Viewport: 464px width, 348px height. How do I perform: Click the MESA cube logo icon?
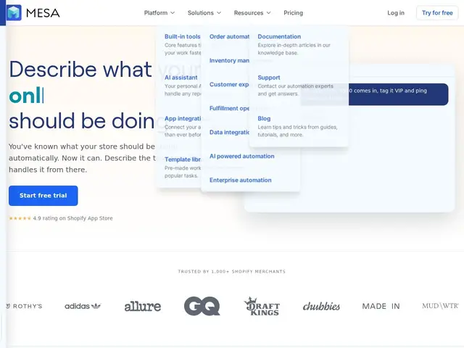click(x=14, y=13)
